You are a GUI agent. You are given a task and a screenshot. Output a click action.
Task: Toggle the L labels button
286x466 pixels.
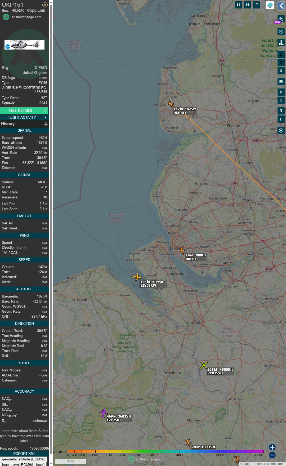click(281, 55)
